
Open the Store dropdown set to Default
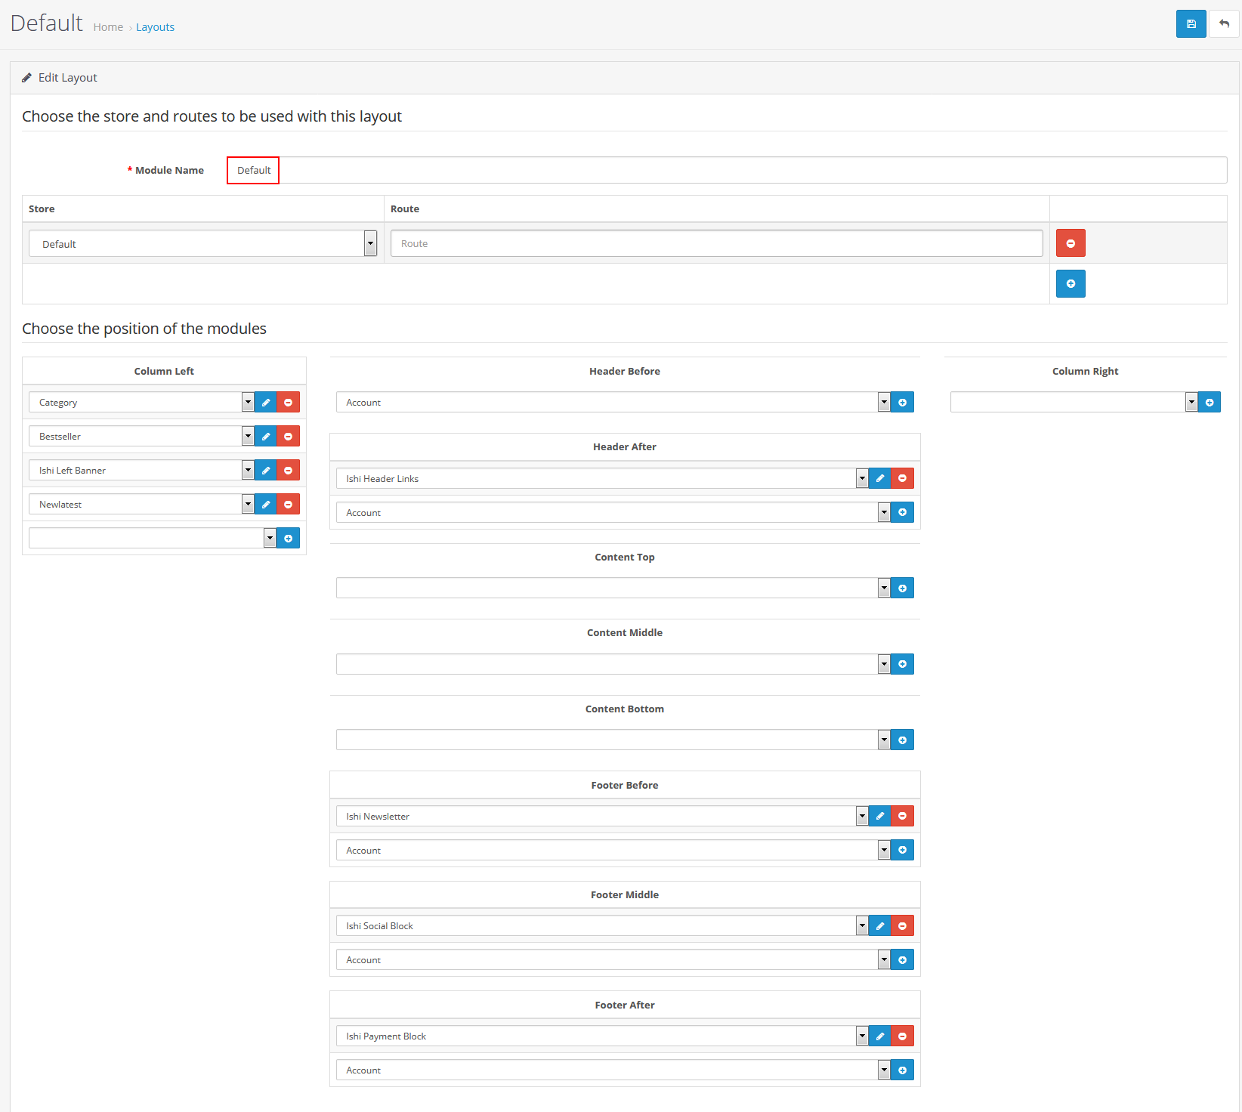(202, 244)
